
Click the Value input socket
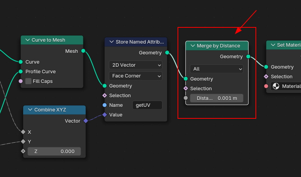click(x=105, y=115)
